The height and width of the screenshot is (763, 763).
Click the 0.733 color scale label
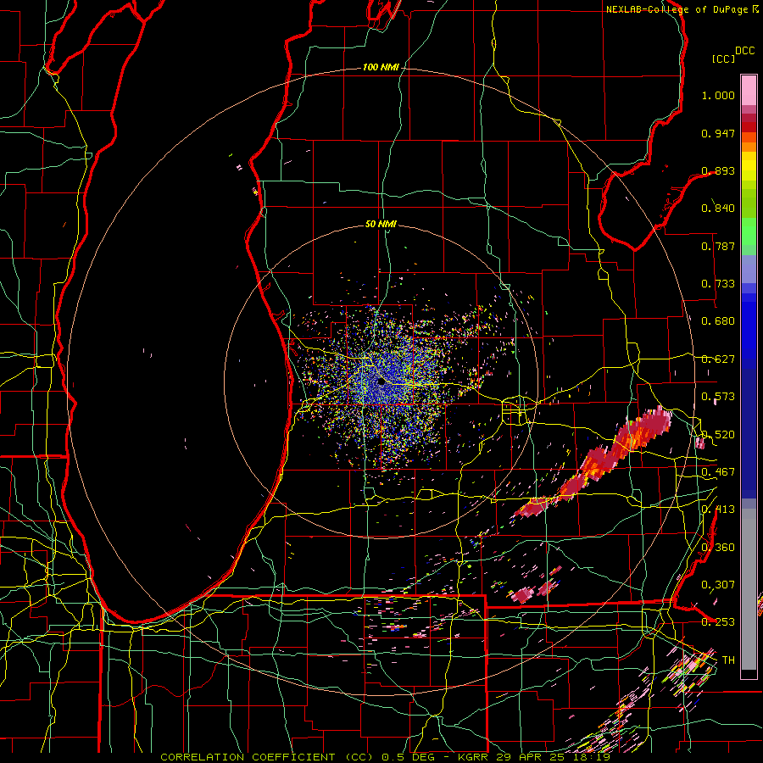click(x=718, y=284)
